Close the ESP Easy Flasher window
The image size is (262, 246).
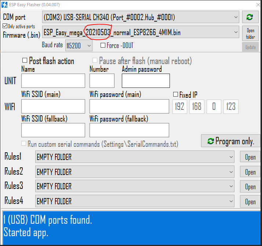tap(258, 5)
